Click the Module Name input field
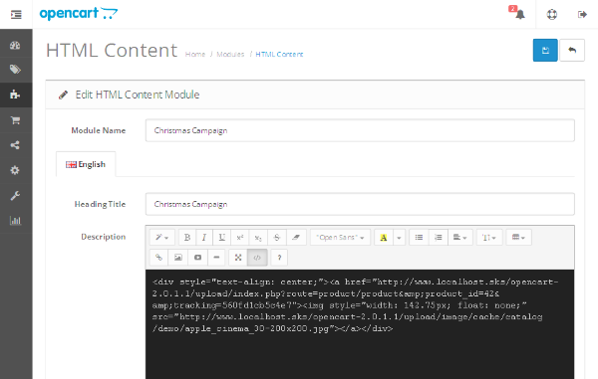598x379 pixels. click(x=360, y=130)
